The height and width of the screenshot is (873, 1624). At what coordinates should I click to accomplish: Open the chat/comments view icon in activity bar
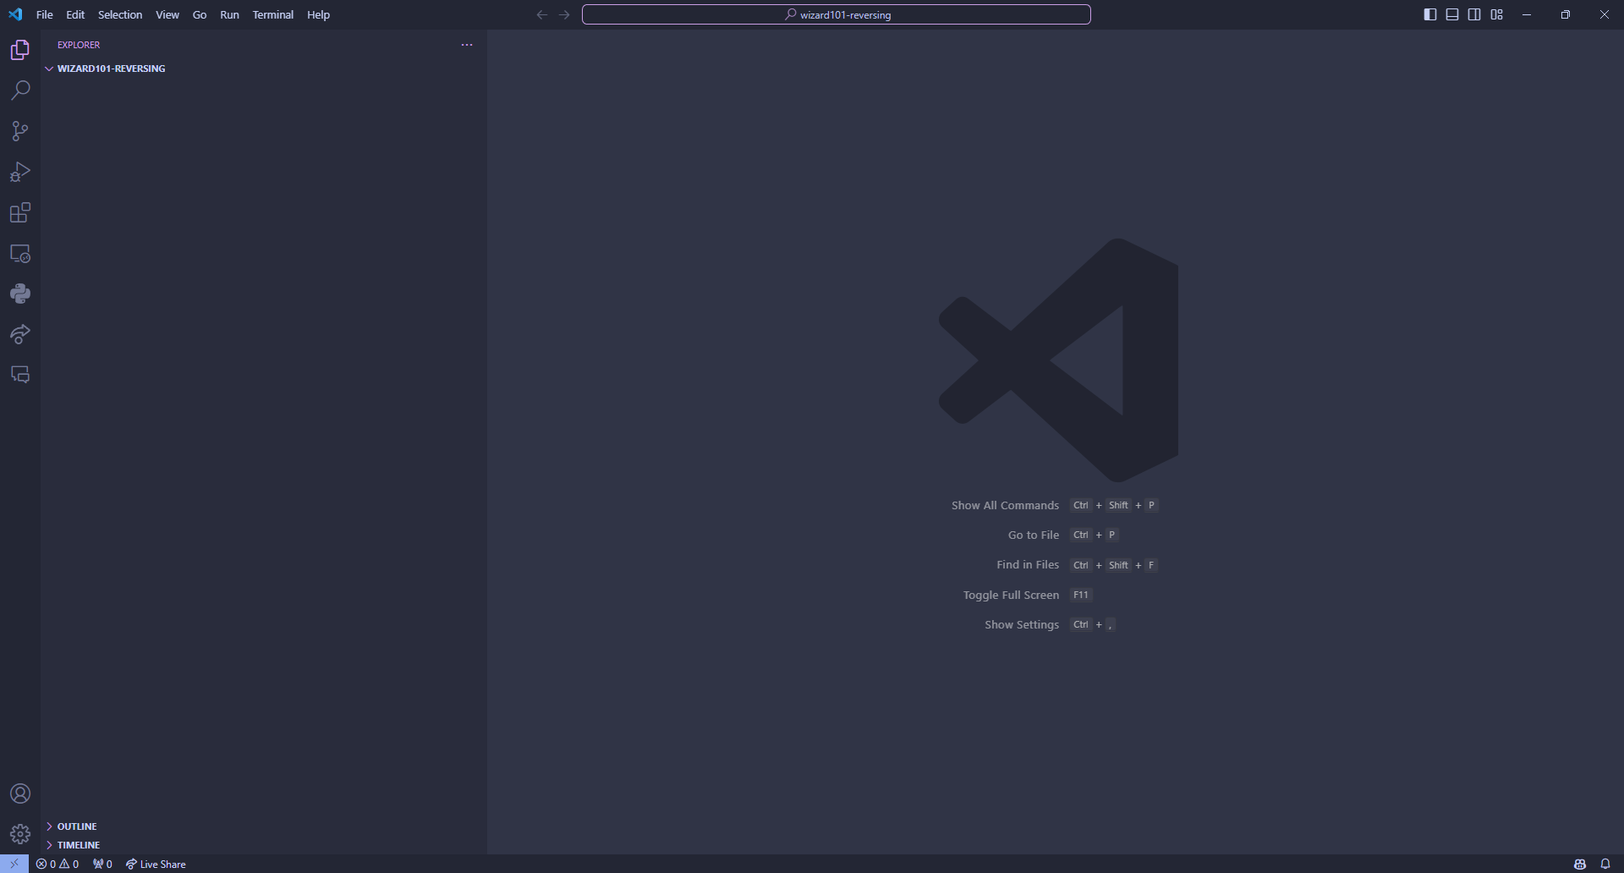tap(20, 375)
